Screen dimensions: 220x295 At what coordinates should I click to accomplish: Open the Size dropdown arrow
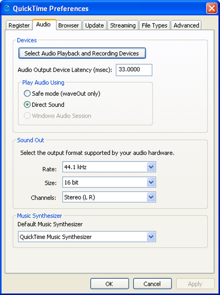(151, 182)
